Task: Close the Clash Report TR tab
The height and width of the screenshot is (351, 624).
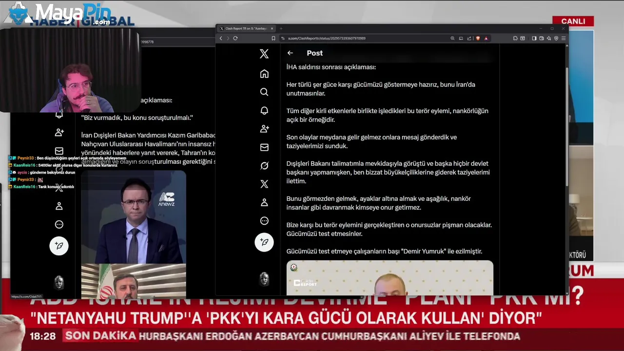Action: click(x=272, y=28)
